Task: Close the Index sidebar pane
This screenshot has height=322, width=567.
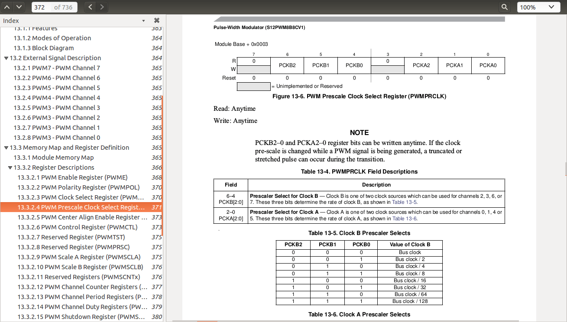Action: click(157, 20)
